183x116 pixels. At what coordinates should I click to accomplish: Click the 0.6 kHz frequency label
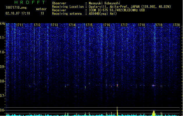[3, 110]
